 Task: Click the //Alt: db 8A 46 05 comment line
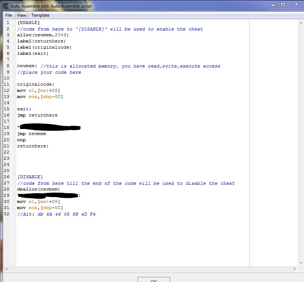[x=56, y=214]
